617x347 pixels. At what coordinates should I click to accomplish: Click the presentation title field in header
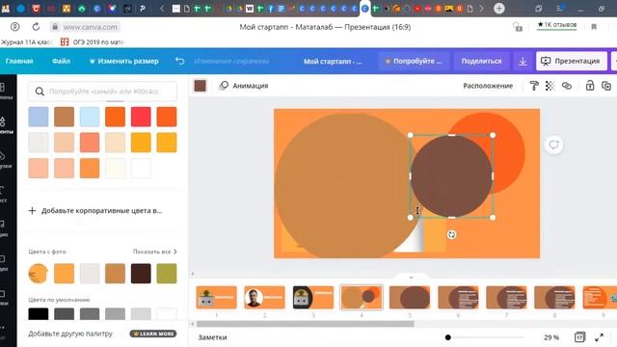click(x=333, y=62)
